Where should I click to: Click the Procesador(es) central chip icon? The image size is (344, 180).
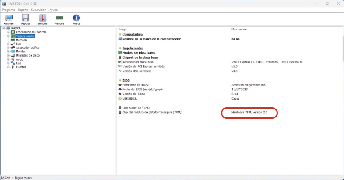pyautogui.click(x=13, y=32)
